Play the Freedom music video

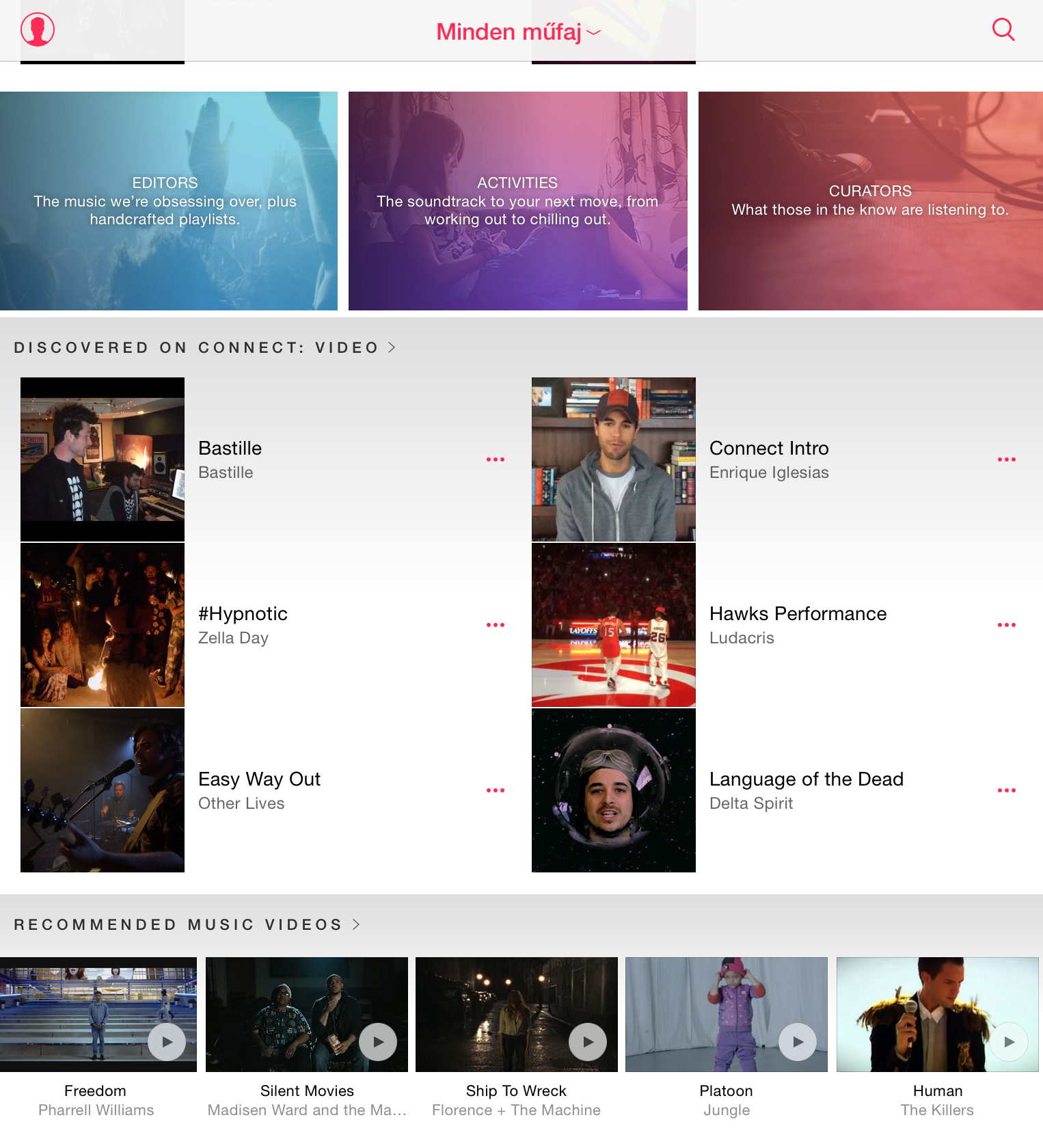click(x=167, y=1042)
